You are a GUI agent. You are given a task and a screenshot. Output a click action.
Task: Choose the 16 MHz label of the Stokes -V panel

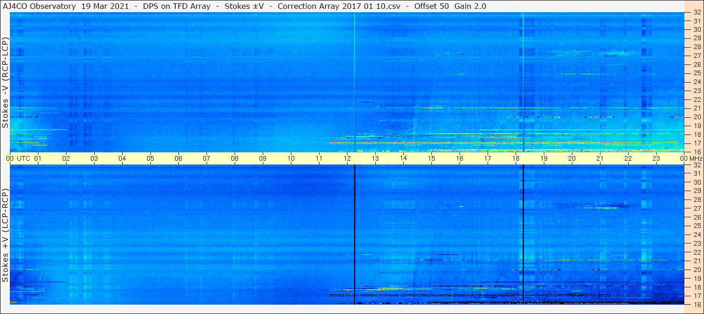click(697, 152)
